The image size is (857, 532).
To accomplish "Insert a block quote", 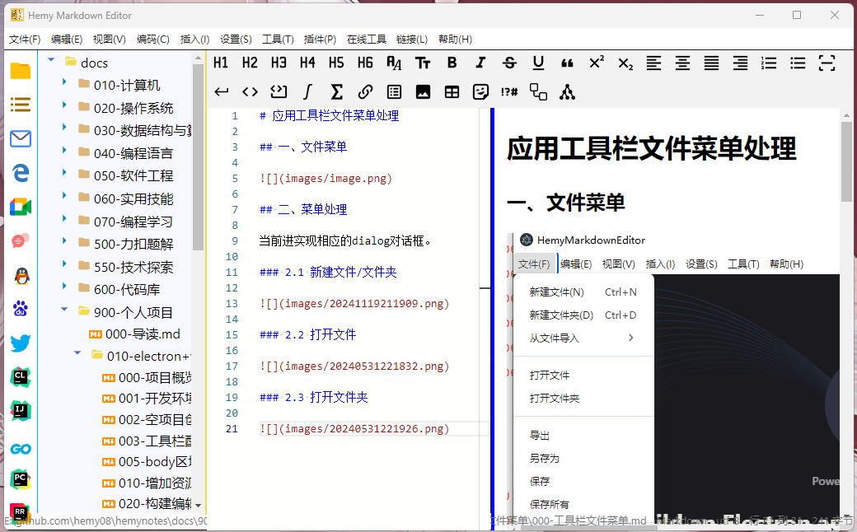I will (567, 63).
